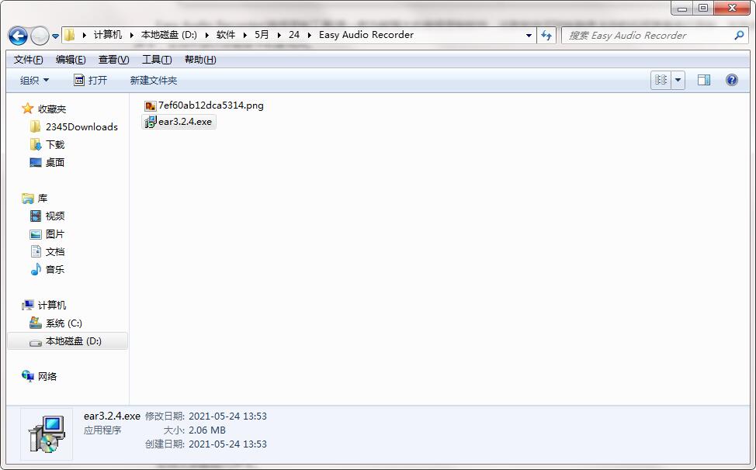Screen dimensions: 756x470
Task: Click the large installer thumbnail in details pane
Action: [47, 434]
